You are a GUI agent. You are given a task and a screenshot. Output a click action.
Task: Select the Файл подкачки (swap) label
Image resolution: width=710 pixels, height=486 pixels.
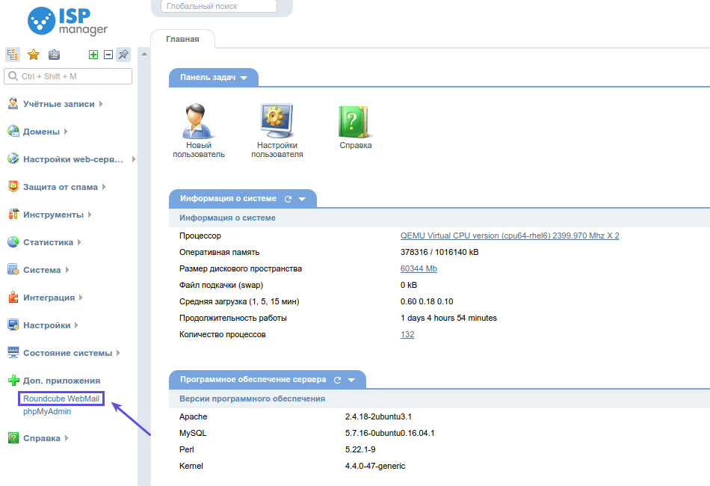[x=221, y=286]
